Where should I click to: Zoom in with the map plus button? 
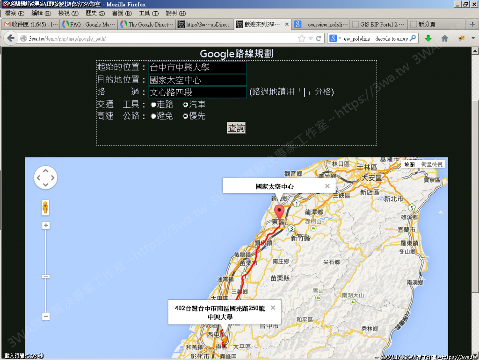point(46,226)
